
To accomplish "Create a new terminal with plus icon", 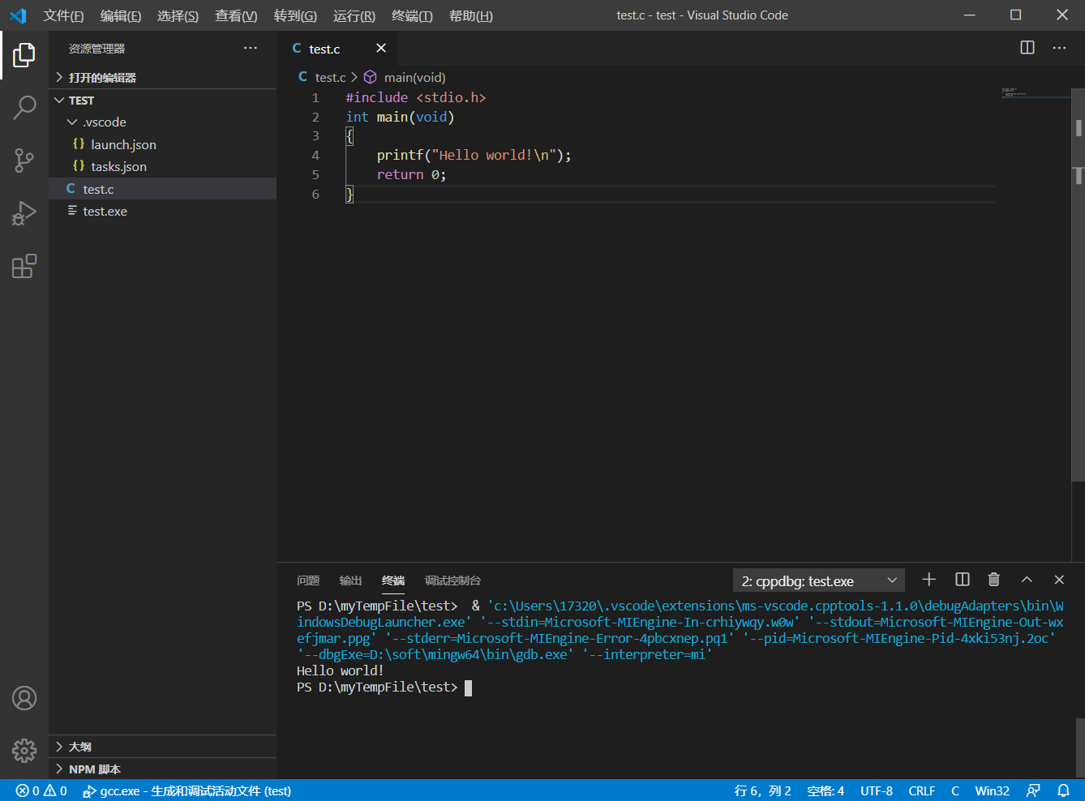I will 929,580.
